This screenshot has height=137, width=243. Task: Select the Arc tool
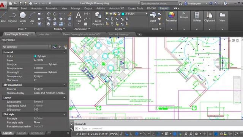(32, 17)
